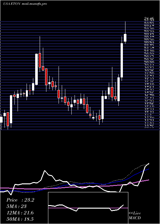Click the '12MA : 21.6' value
This screenshot has width=160, height=224.
coord(20,213)
